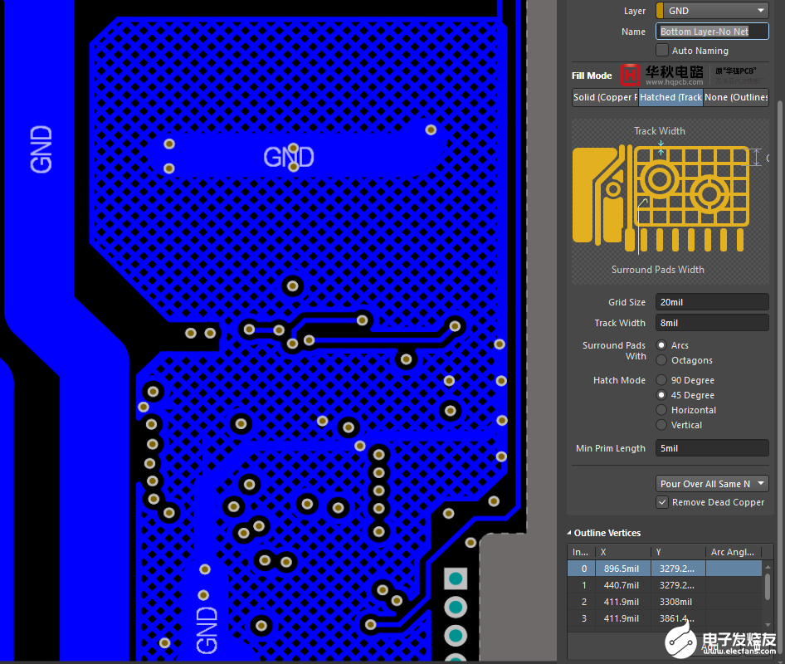Click the GND layer color swatch

click(660, 11)
